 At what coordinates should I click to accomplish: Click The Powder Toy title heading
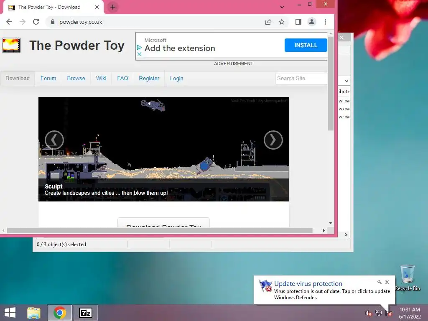tap(77, 45)
